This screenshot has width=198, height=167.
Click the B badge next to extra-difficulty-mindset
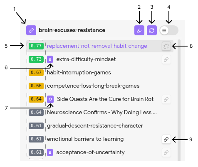(x=50, y=59)
